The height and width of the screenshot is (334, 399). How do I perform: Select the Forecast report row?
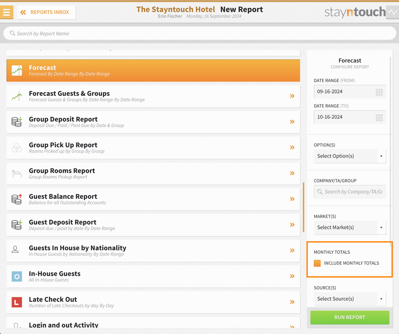pos(153,71)
